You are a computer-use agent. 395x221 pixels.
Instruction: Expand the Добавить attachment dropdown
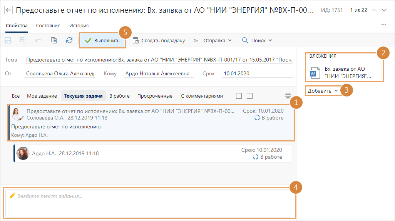(323, 91)
